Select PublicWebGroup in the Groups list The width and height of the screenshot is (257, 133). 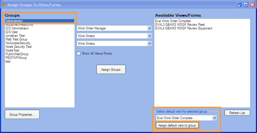click(17, 54)
